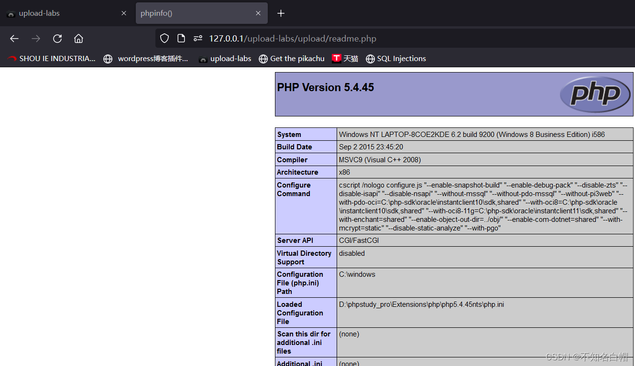Click the page icon in the address bar
Viewport: 635px width, 366px height.
[x=181, y=38]
